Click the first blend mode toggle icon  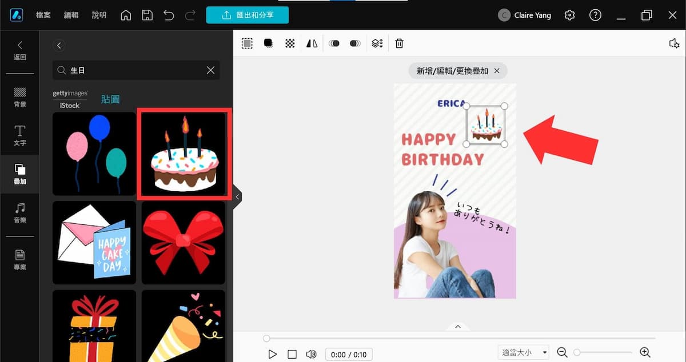[x=334, y=43]
